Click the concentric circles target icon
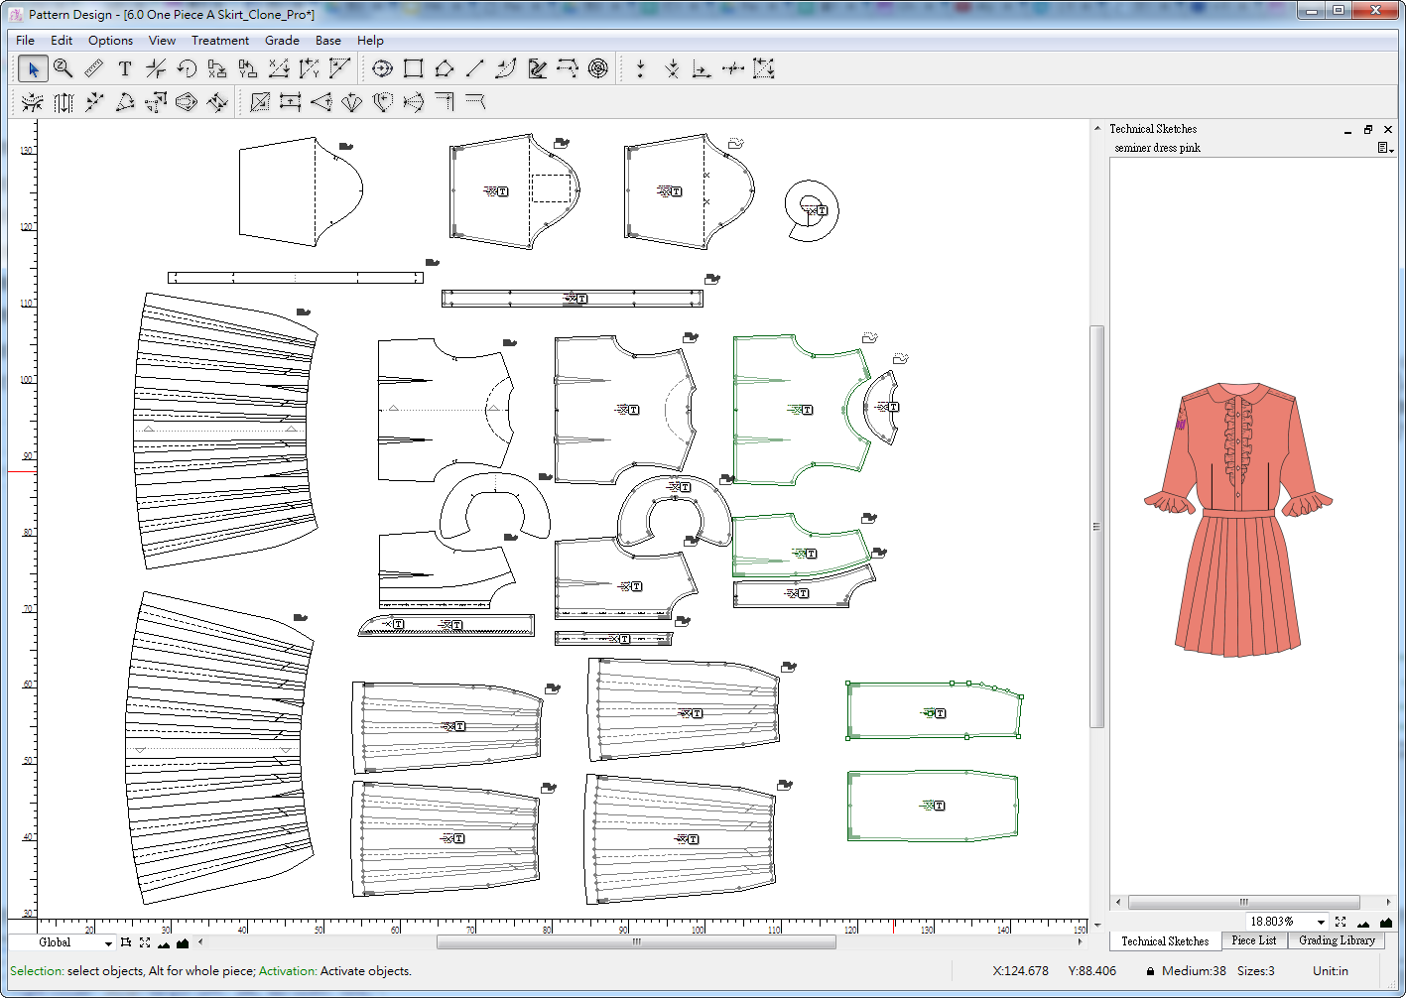 (x=598, y=68)
